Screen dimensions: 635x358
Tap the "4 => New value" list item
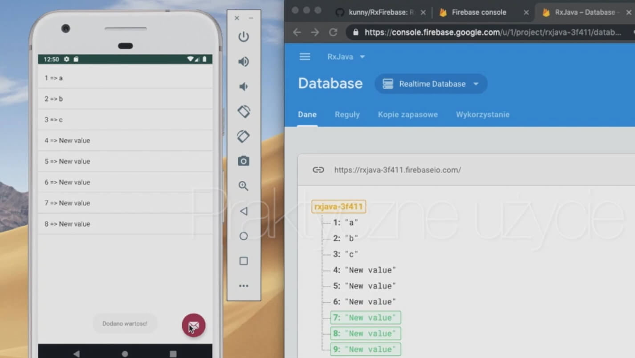(125, 141)
